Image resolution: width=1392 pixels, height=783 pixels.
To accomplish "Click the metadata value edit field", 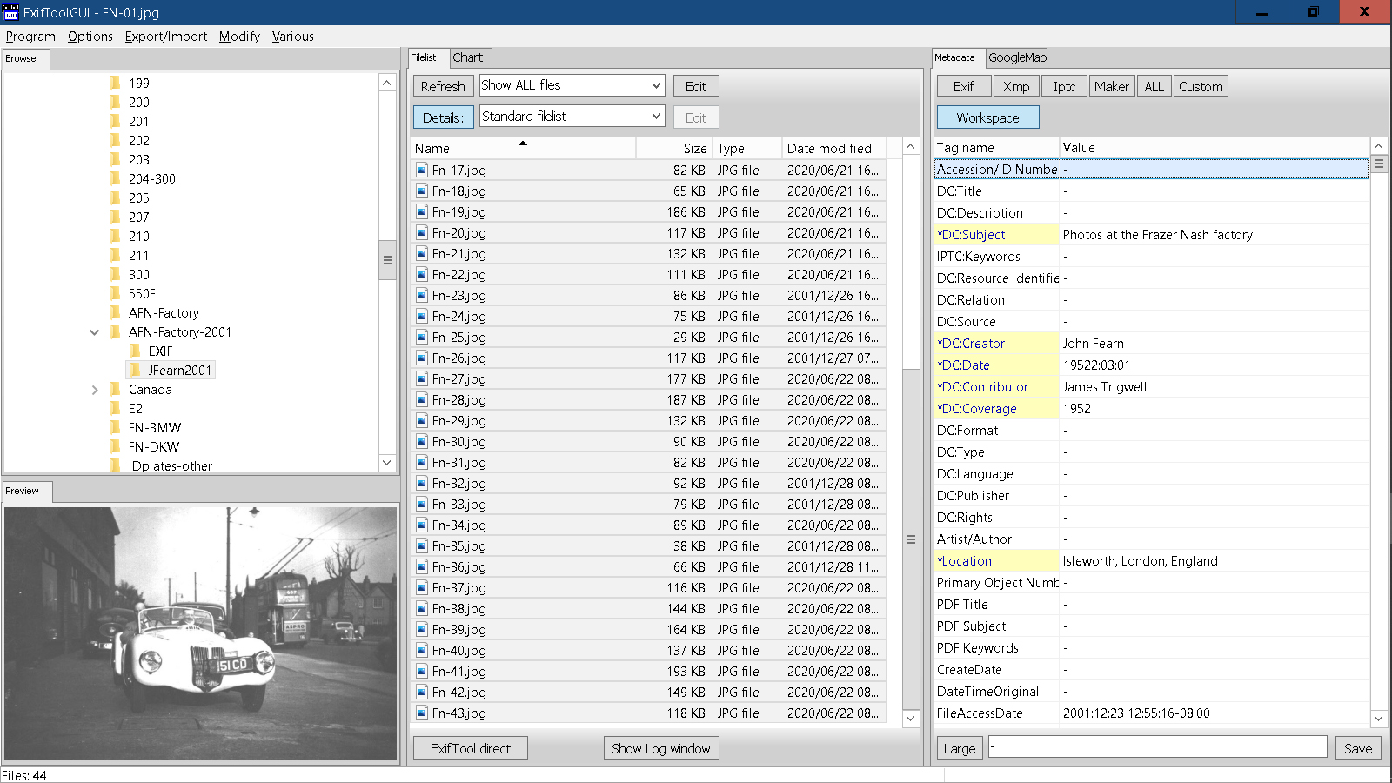I will [1157, 747].
